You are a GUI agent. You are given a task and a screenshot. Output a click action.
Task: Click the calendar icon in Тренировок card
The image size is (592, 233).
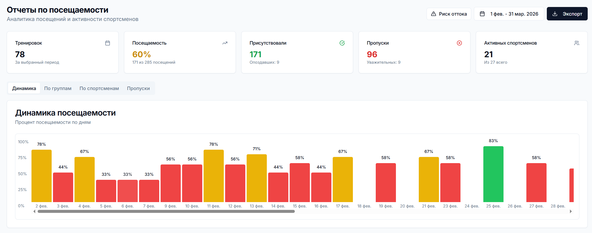[108, 43]
